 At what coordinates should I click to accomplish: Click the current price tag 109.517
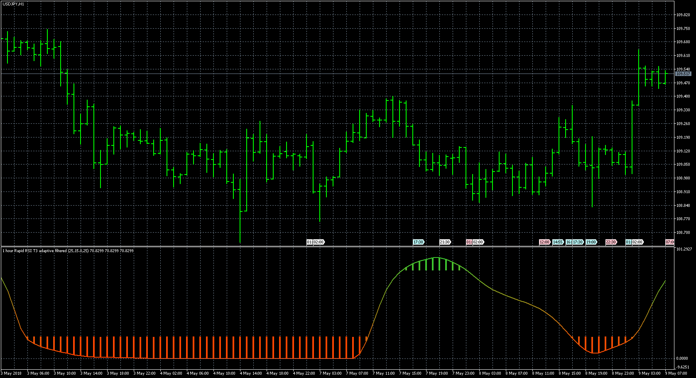[683, 74]
